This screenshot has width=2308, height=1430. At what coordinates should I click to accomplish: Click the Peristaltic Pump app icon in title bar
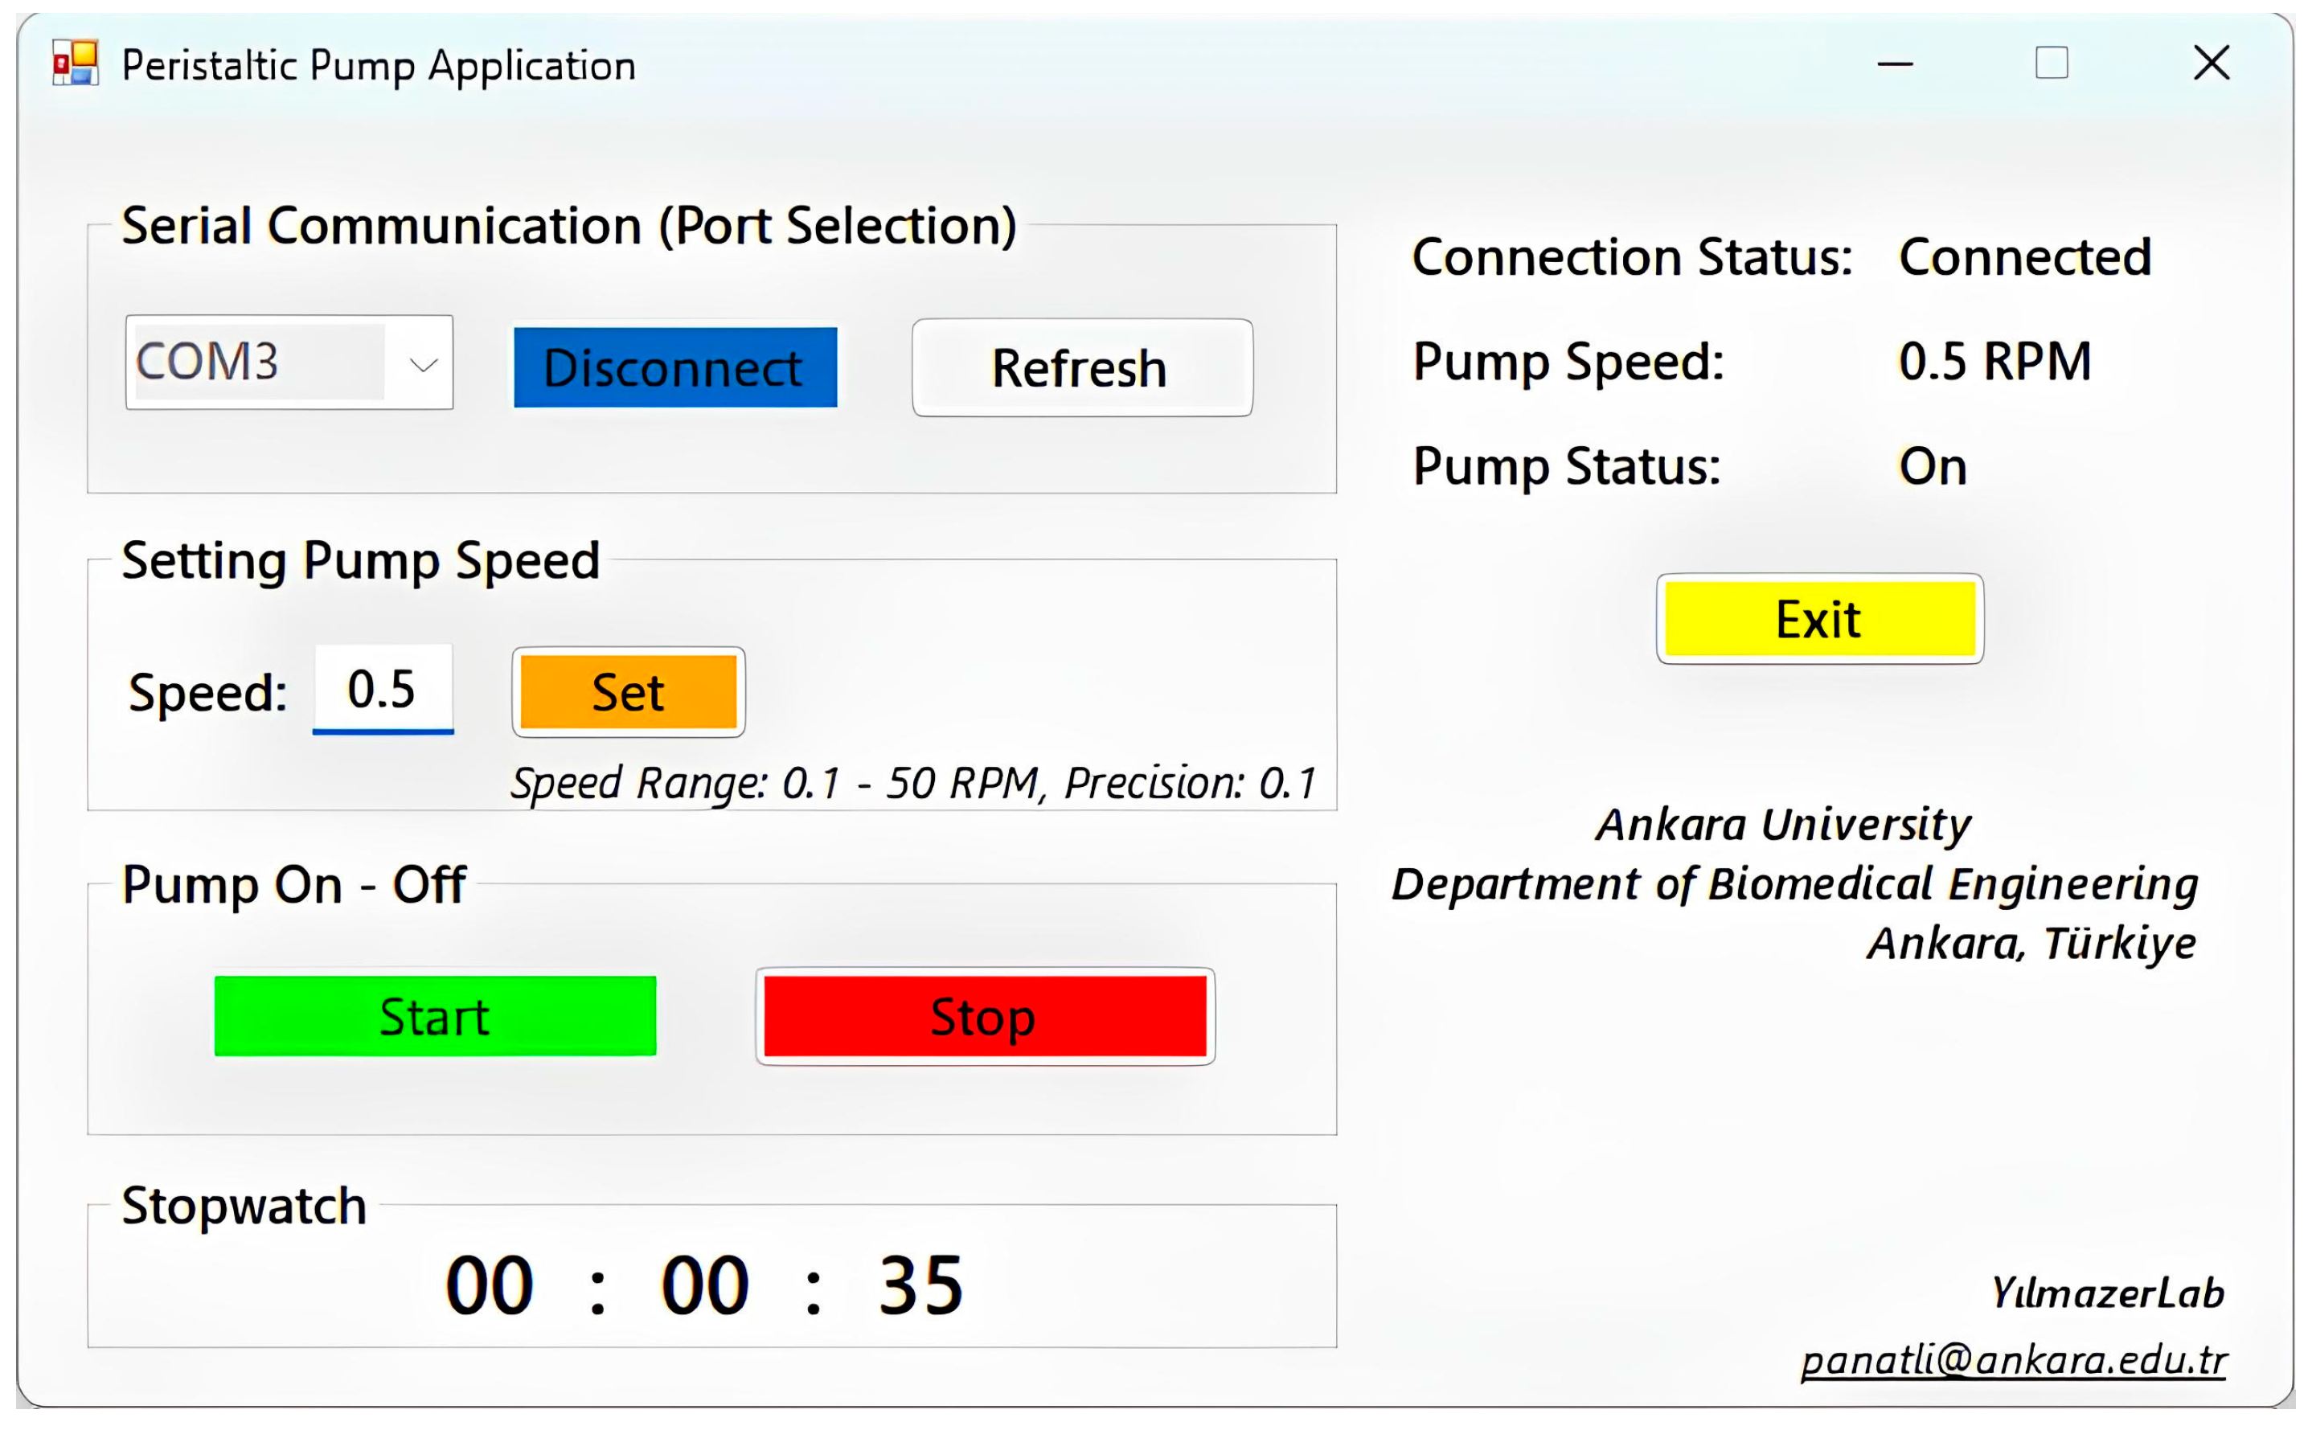(x=76, y=64)
